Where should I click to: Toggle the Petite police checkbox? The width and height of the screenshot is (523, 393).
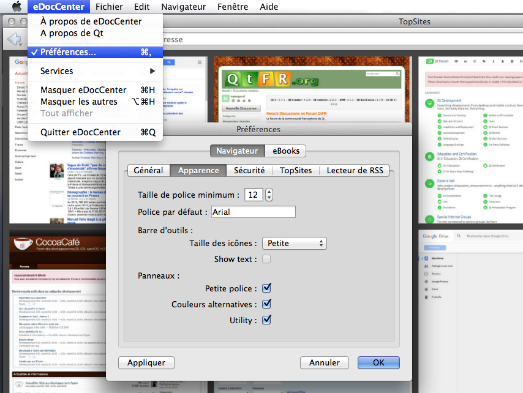(x=266, y=288)
